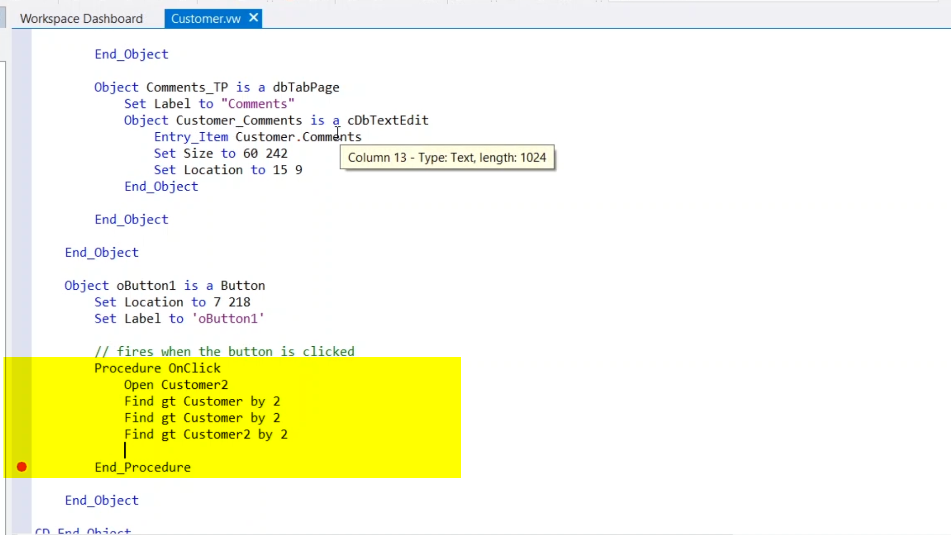Click the fires when button clicked comment

click(x=224, y=352)
